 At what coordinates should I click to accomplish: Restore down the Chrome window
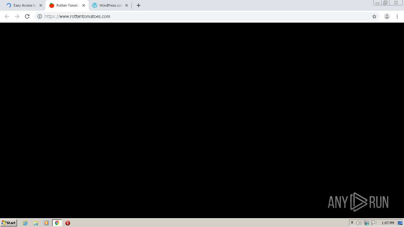pyautogui.click(x=385, y=3)
